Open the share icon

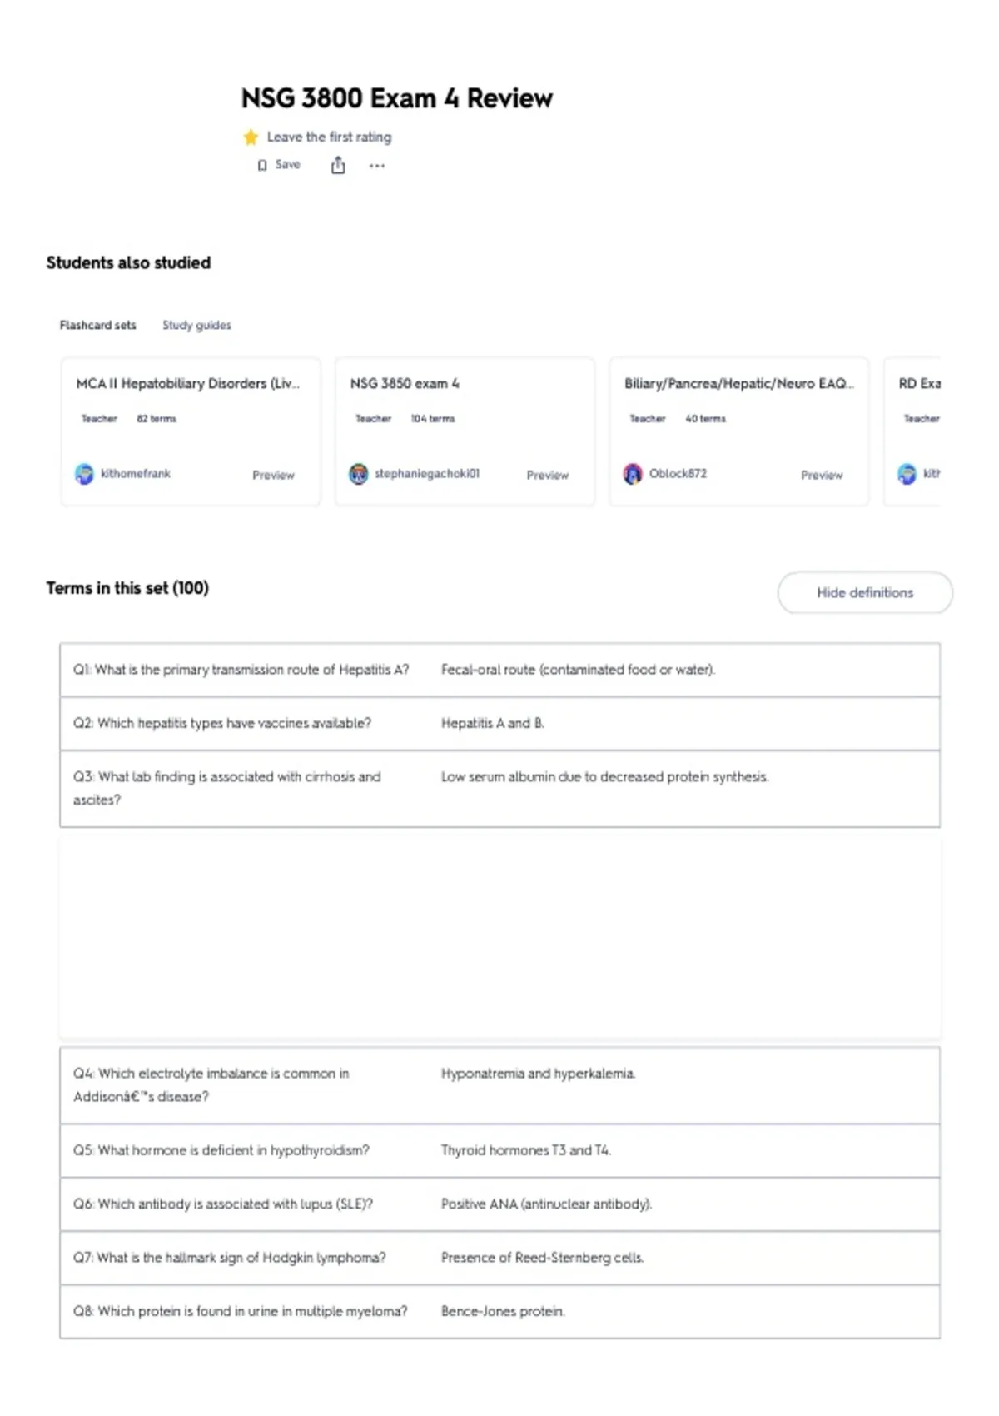[338, 165]
